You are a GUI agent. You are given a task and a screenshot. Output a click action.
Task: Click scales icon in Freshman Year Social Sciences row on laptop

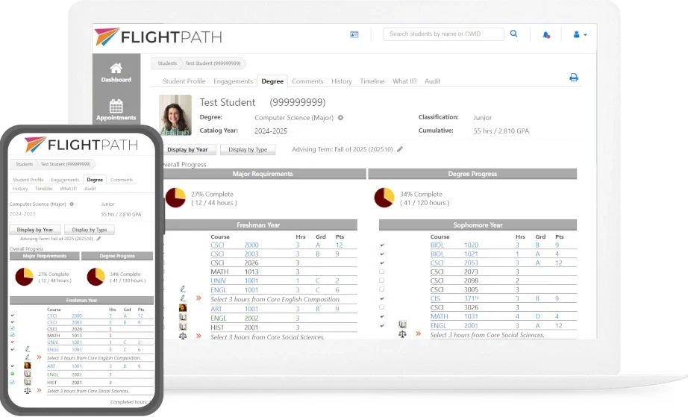click(183, 336)
